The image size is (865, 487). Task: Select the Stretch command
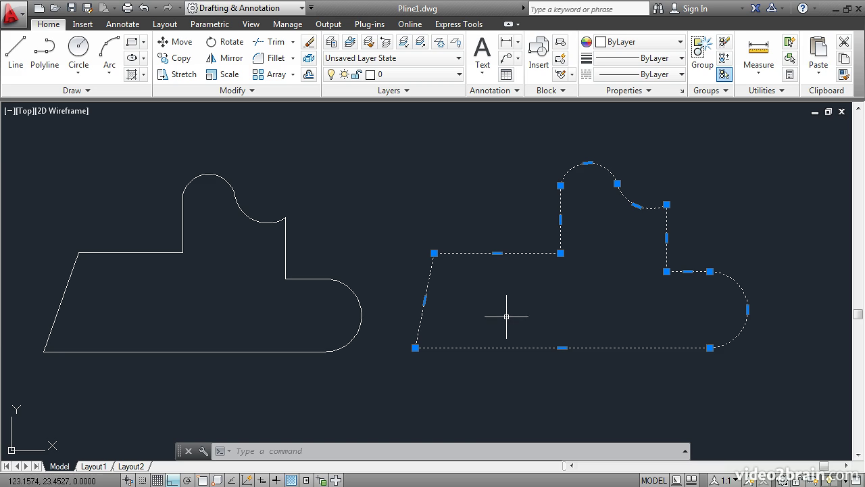pos(177,74)
